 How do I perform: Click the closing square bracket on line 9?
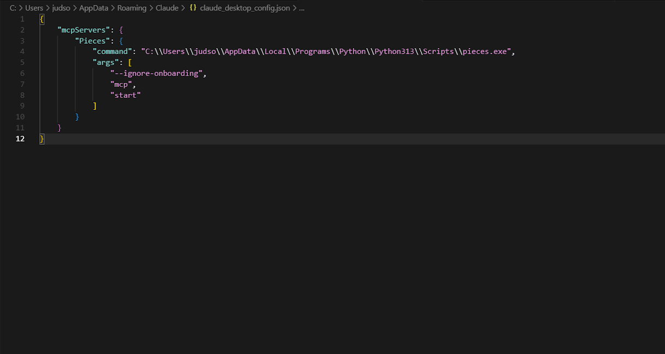tap(95, 106)
